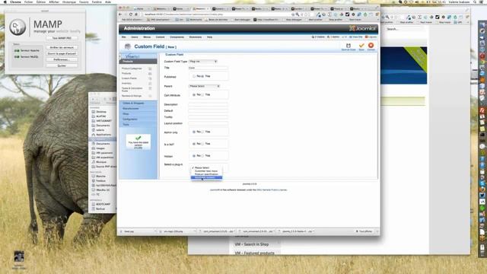Open the Site menu in Joomla
Image resolution: width=487 pixels, height=274 pixels.
point(123,37)
